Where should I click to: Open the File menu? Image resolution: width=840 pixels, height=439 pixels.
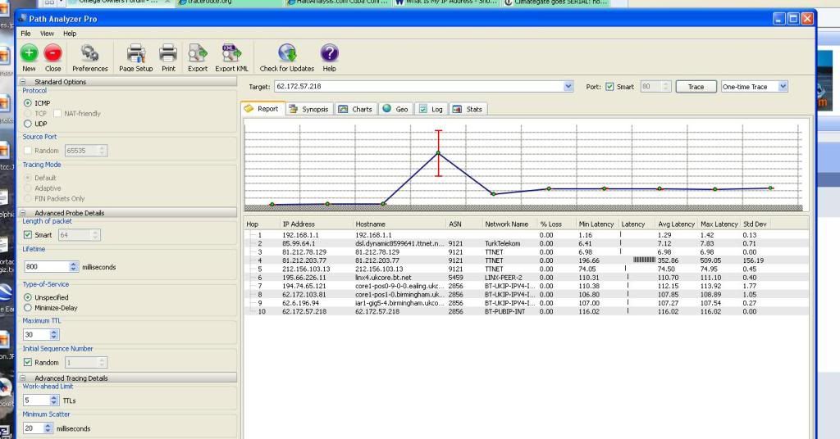coord(25,33)
